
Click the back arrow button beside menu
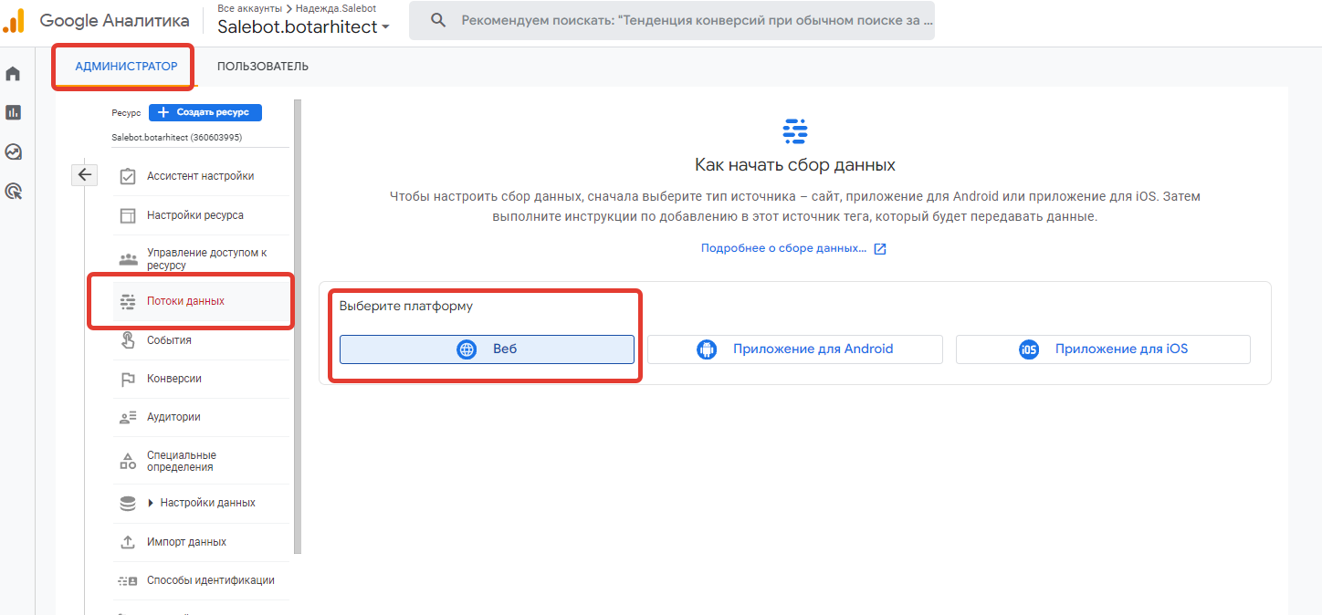pyautogui.click(x=84, y=175)
